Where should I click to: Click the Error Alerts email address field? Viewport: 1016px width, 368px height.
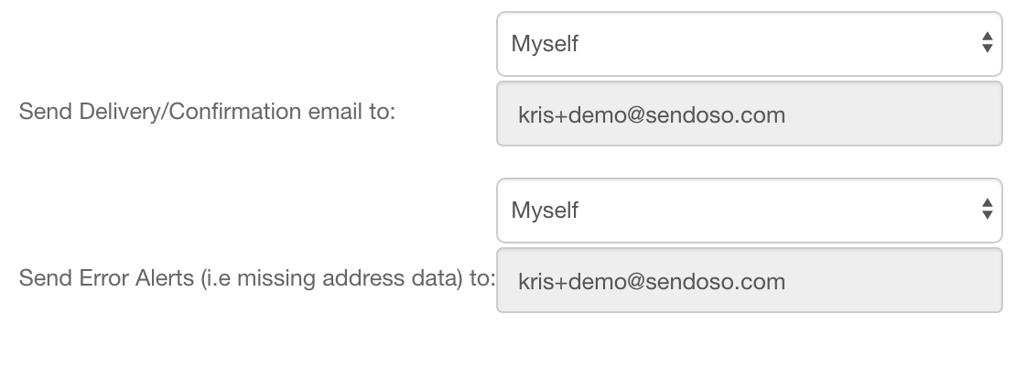[x=749, y=281]
